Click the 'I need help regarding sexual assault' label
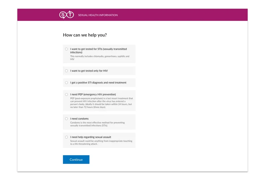Image resolution: width=265 pixels, height=182 pixels. [x=91, y=137]
